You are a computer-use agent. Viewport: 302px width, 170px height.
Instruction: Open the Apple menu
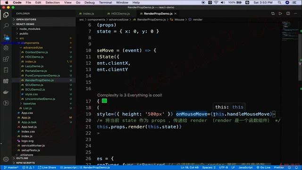(x=7, y=2)
